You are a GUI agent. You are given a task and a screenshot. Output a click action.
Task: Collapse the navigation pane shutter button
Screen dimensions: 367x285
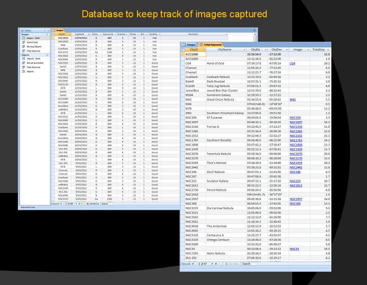tap(48, 31)
